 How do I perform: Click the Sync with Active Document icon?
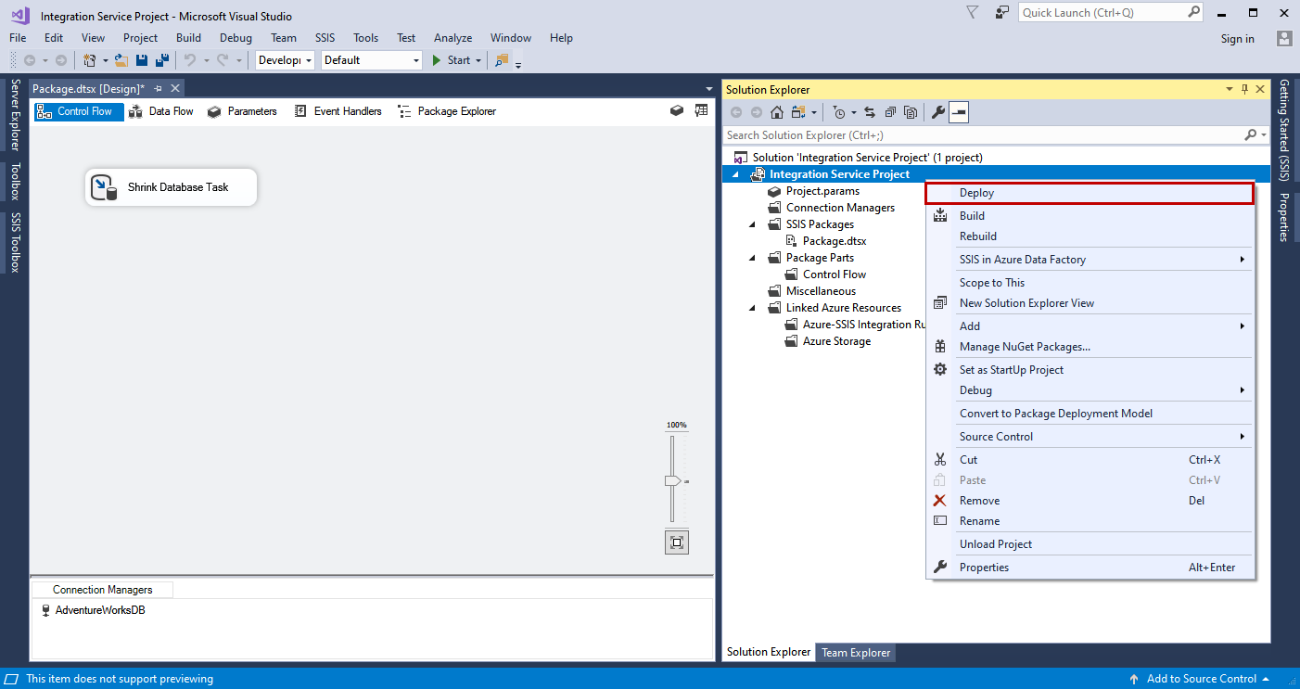(x=870, y=112)
